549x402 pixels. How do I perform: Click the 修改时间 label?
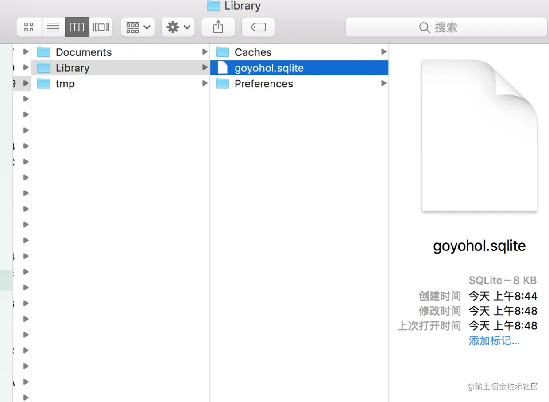coord(440,311)
